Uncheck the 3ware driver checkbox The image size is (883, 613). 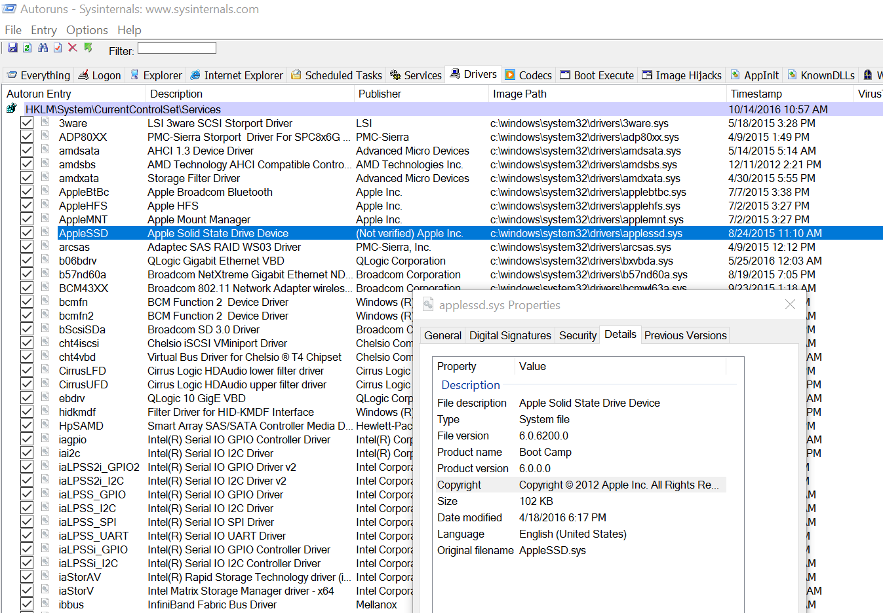coord(27,123)
